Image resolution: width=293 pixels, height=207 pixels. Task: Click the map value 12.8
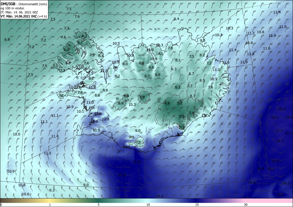pyautogui.click(x=105, y=119)
